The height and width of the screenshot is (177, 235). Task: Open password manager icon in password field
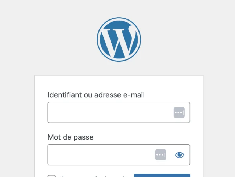click(x=160, y=155)
